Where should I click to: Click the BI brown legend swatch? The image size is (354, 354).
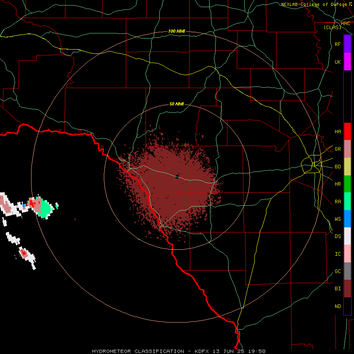(347, 289)
